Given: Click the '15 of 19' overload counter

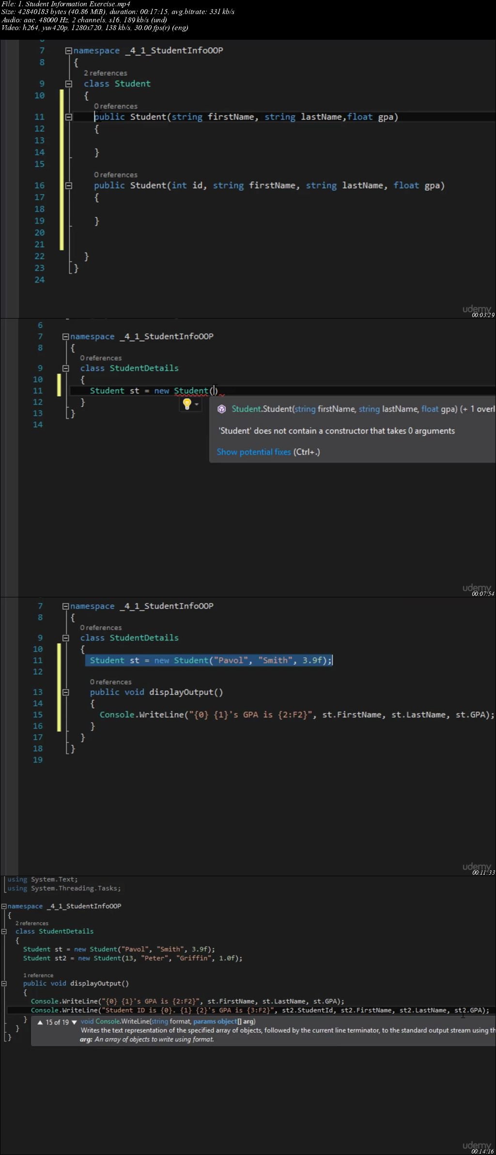Looking at the screenshot, I should [x=57, y=1022].
